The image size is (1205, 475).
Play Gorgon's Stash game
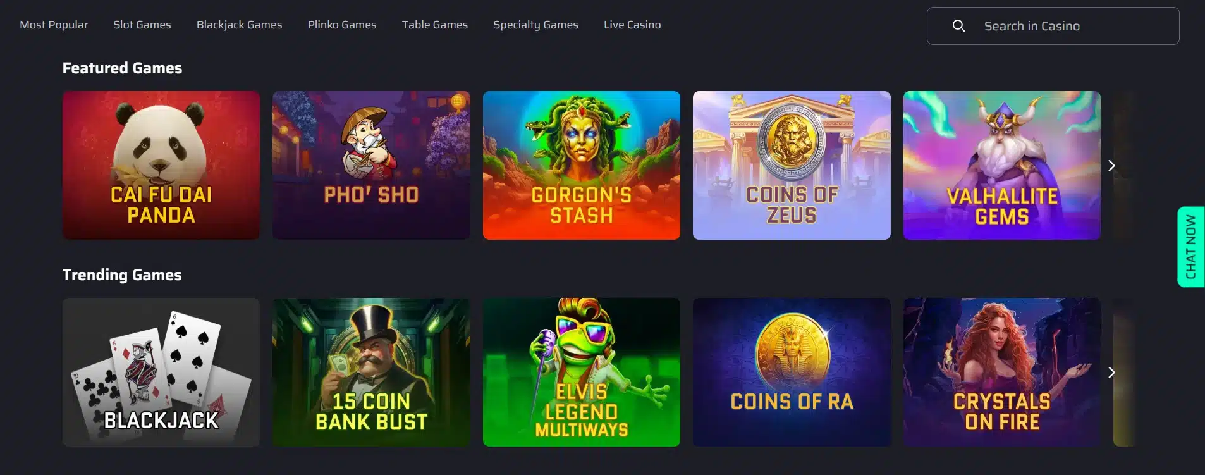click(x=582, y=165)
